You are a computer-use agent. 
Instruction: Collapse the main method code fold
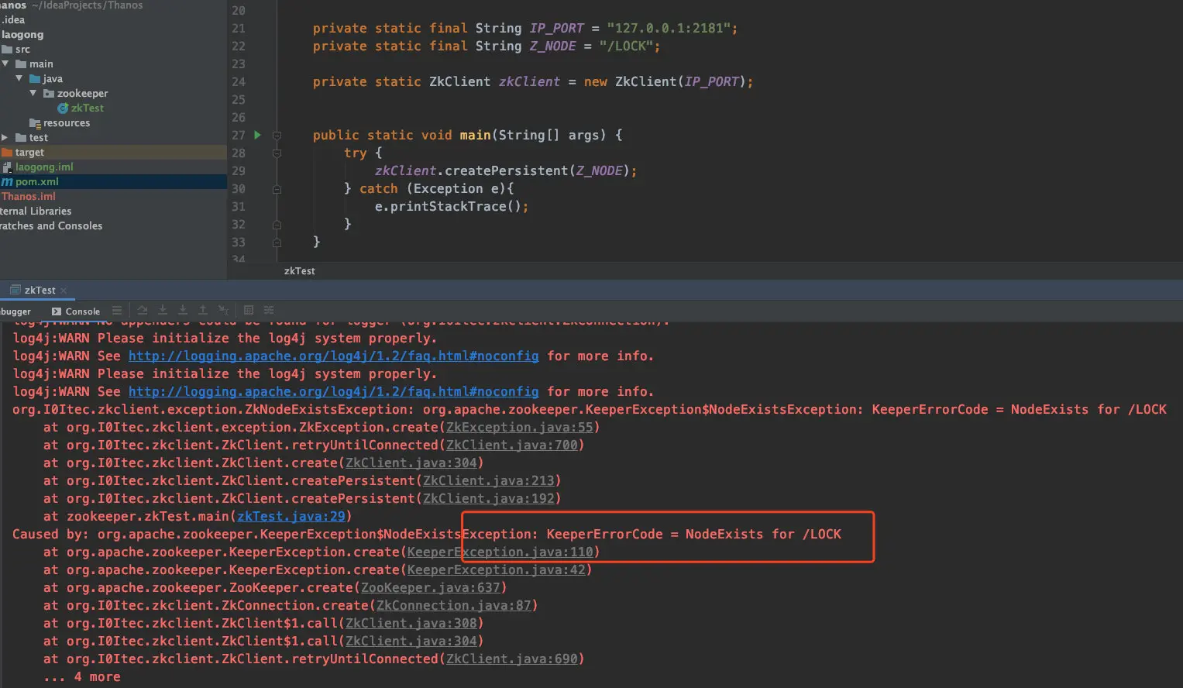pyautogui.click(x=277, y=136)
